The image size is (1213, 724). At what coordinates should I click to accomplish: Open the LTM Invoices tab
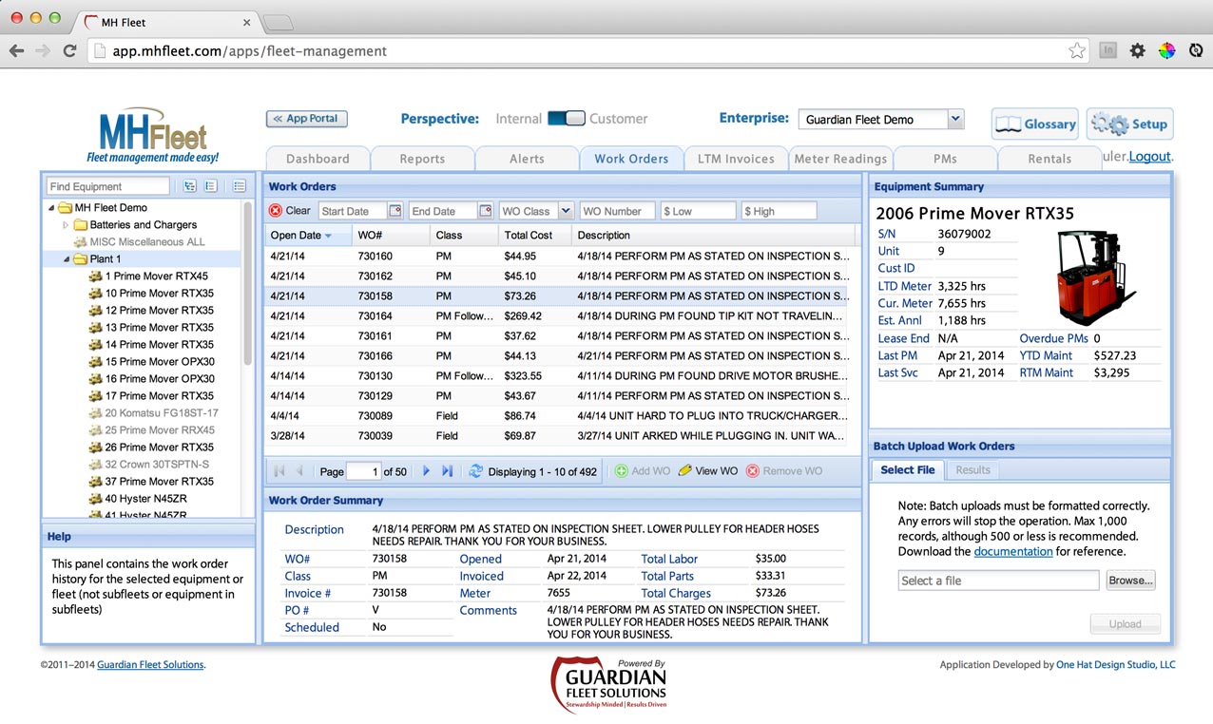(736, 159)
